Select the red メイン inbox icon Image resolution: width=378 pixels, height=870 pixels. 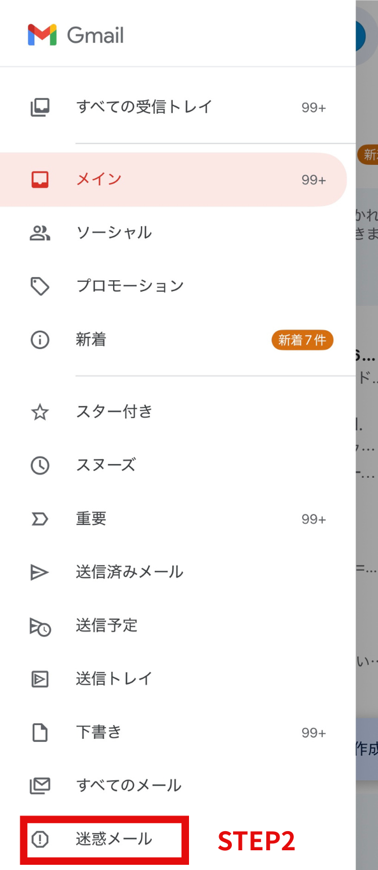pyautogui.click(x=40, y=179)
